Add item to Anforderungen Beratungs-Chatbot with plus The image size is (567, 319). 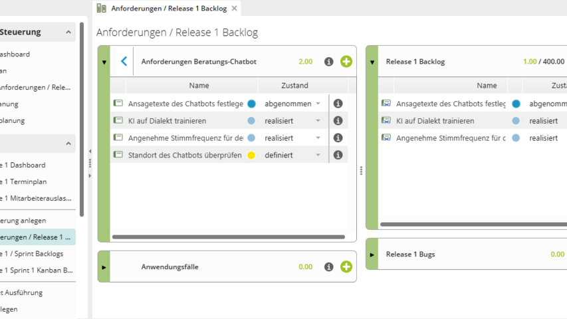coord(346,62)
